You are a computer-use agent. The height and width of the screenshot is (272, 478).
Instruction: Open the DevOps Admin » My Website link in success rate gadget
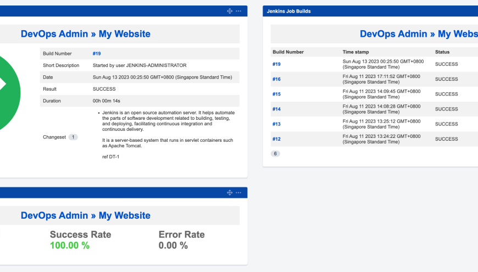tap(85, 215)
